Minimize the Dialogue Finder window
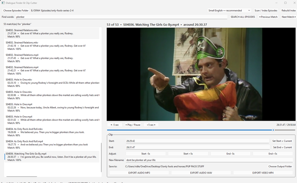 (x=276, y=3)
